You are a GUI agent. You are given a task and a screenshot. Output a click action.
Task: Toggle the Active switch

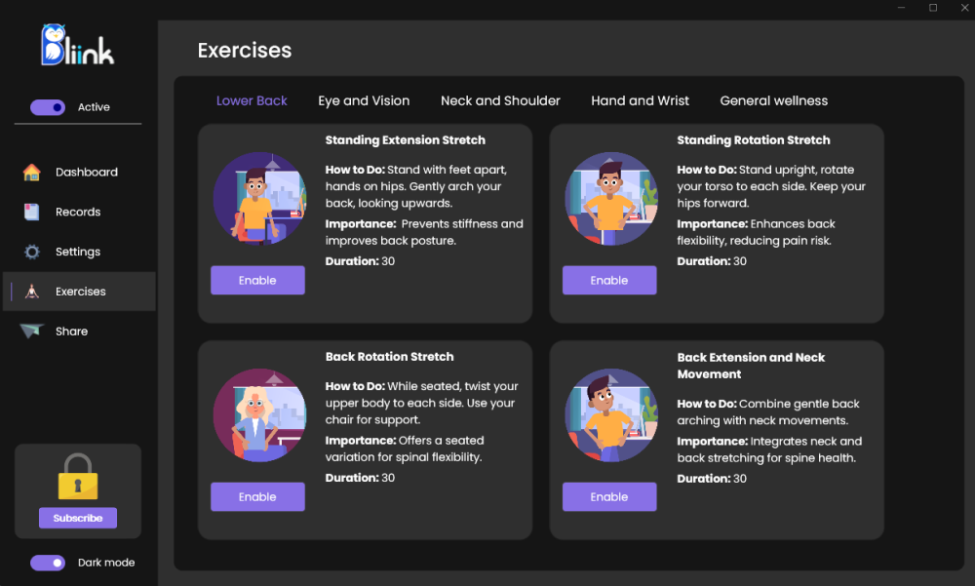pyautogui.click(x=48, y=107)
